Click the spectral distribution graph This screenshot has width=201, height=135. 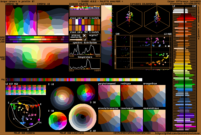point(85,49)
